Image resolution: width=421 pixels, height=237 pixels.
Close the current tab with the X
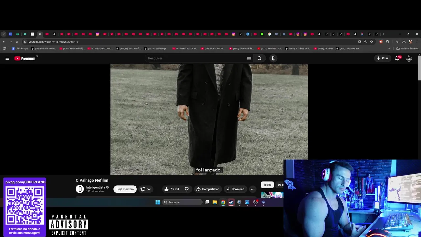[x=40, y=34]
